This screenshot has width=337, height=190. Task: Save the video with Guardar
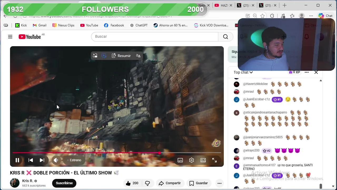[x=199, y=183]
